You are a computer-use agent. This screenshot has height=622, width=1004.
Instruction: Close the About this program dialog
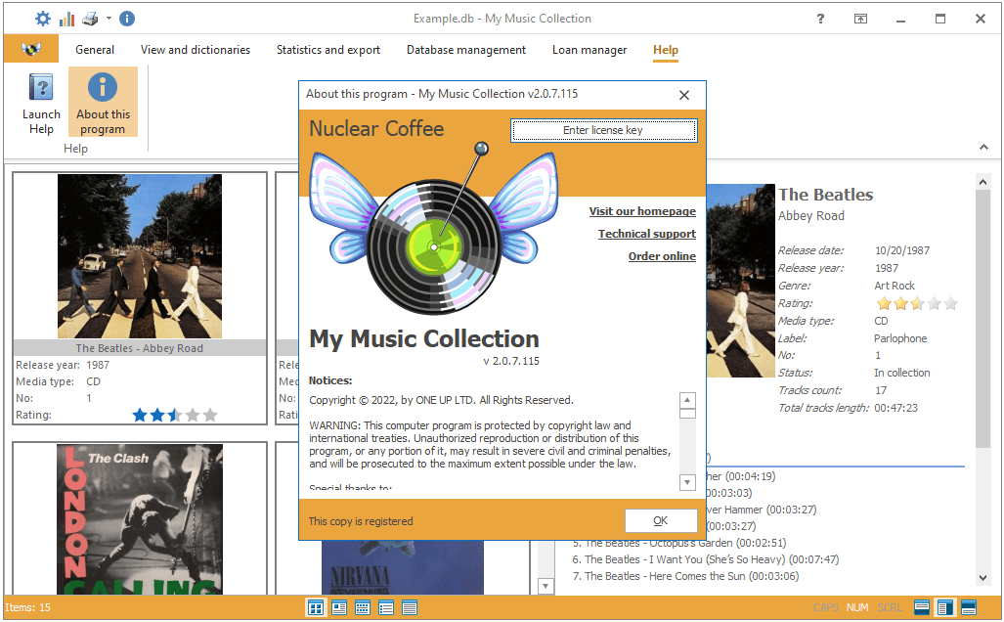[684, 95]
